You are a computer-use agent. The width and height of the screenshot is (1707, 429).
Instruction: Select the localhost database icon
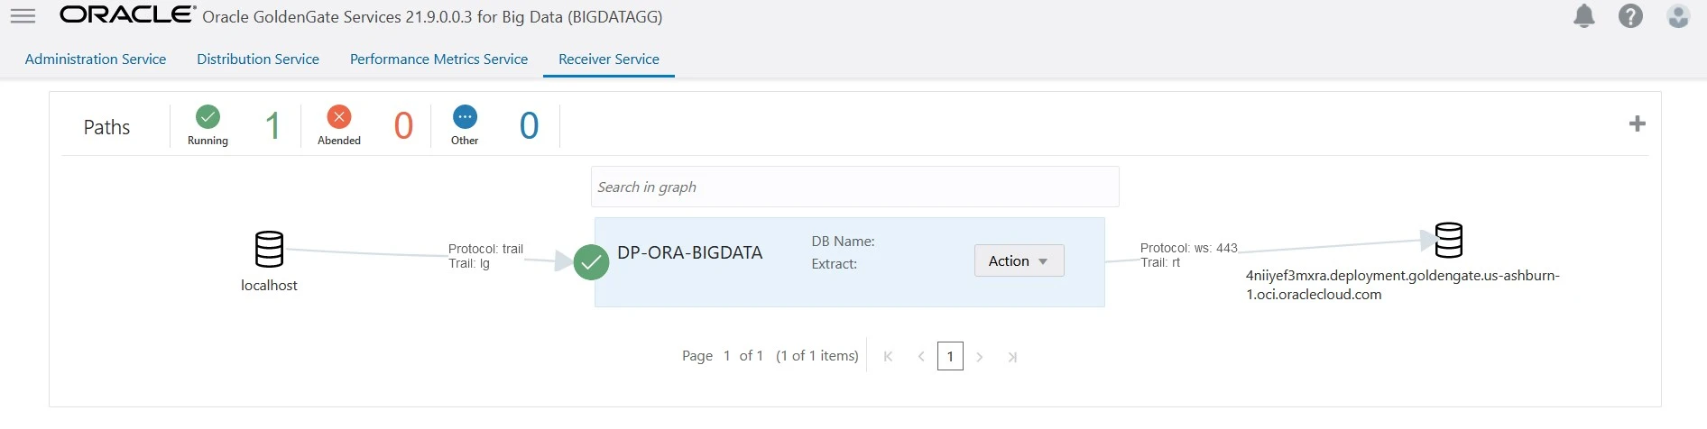269,250
